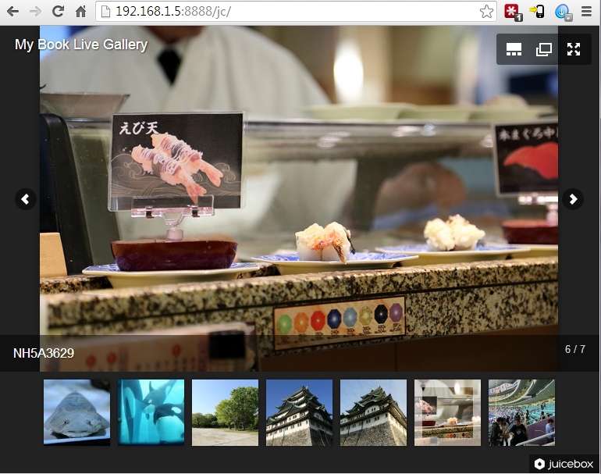Screen dimensions: 601x474
Task: Select the blue aquarium orca thumbnail
Action: (151, 412)
